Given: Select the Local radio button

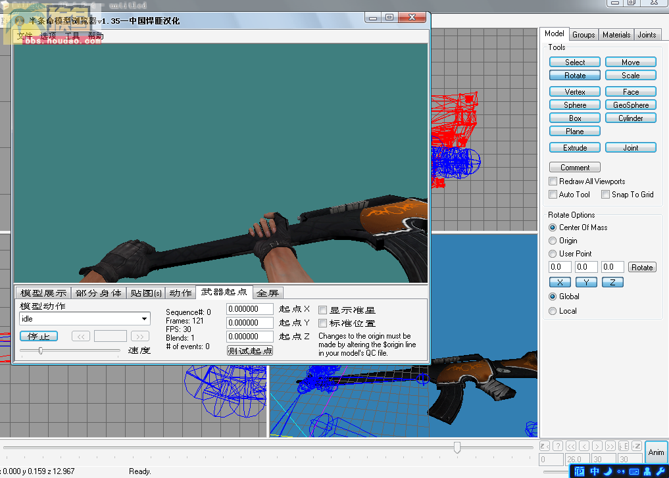Looking at the screenshot, I should (x=553, y=311).
